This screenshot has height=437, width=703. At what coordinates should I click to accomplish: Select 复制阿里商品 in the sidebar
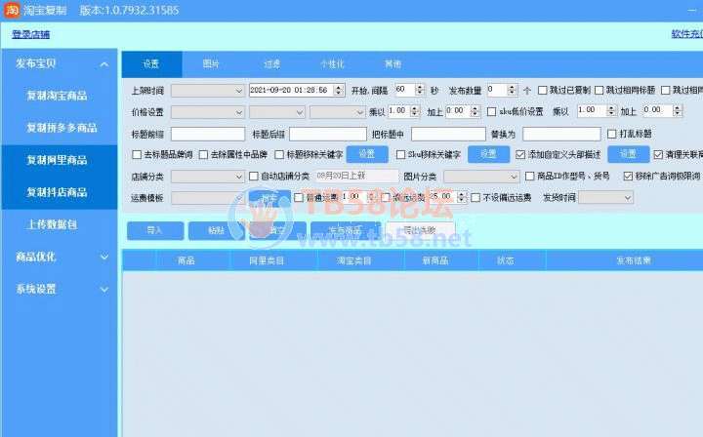58,160
